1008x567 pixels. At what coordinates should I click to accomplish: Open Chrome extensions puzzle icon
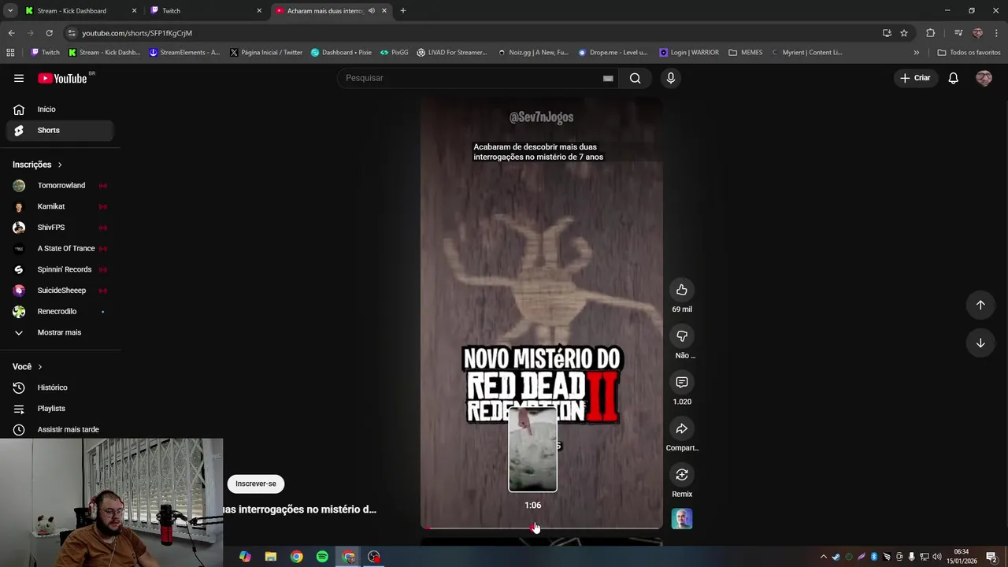tap(930, 33)
